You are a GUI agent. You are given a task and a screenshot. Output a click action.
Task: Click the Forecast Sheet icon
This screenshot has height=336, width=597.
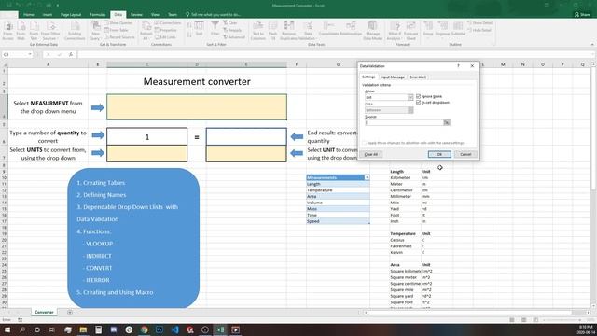pos(411,31)
